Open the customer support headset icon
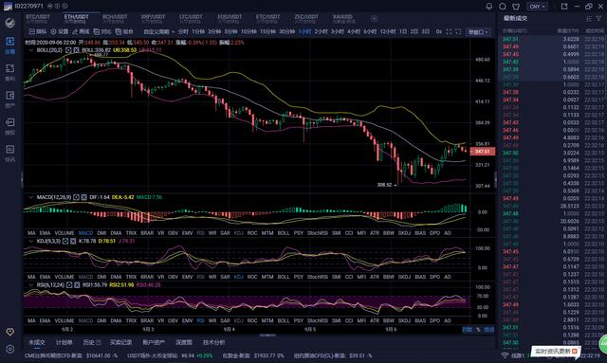The image size is (607, 363). (x=503, y=7)
